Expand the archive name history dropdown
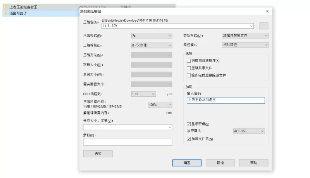 coord(251,26)
